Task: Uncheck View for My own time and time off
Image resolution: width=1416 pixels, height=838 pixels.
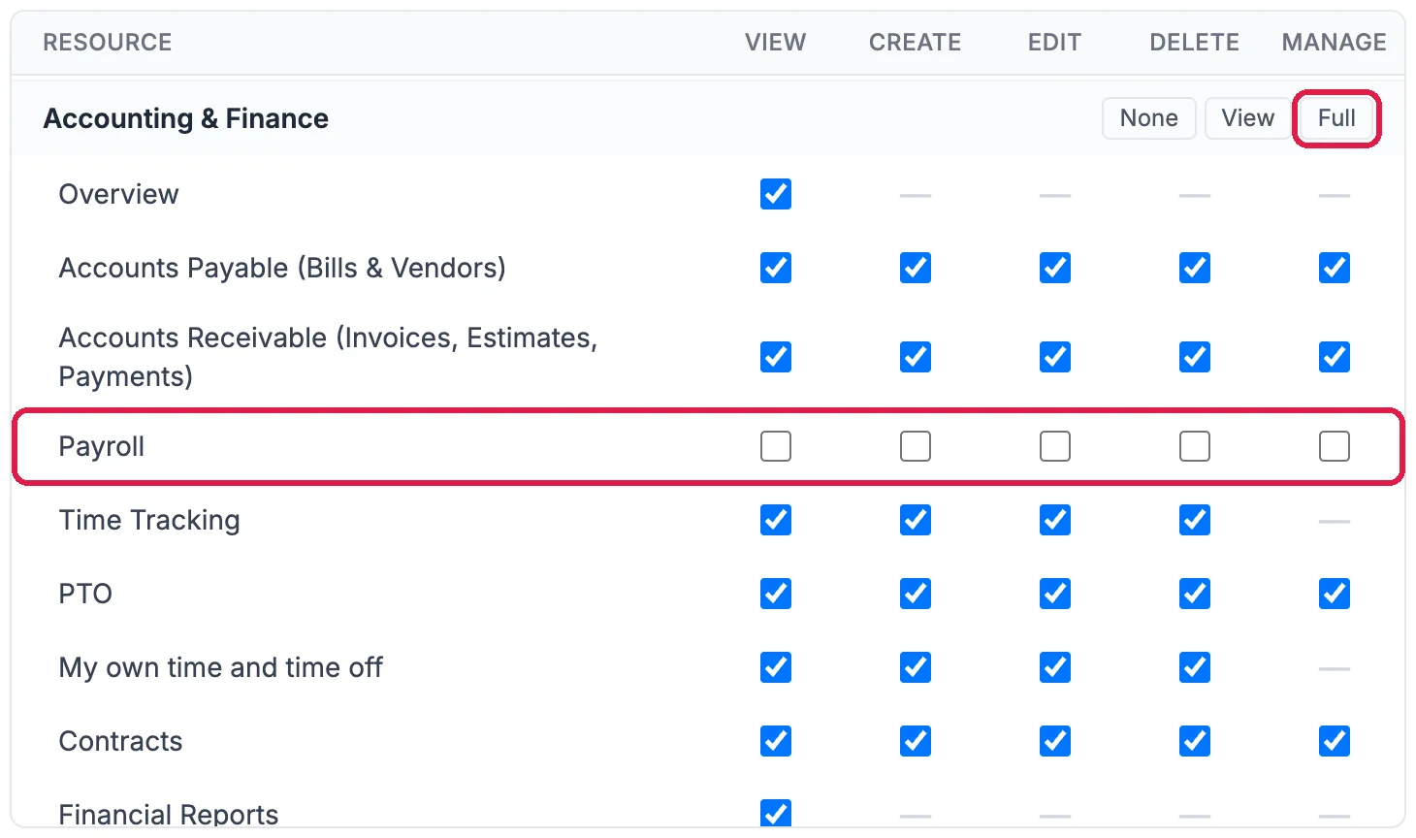Action: 776,667
